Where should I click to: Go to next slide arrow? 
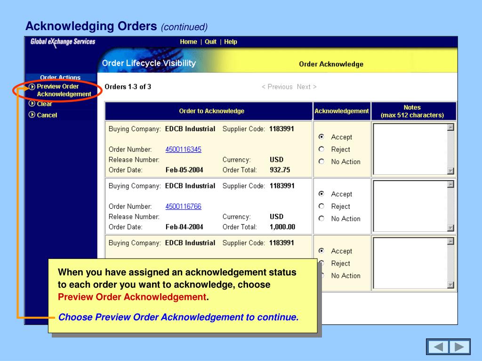pos(459,347)
